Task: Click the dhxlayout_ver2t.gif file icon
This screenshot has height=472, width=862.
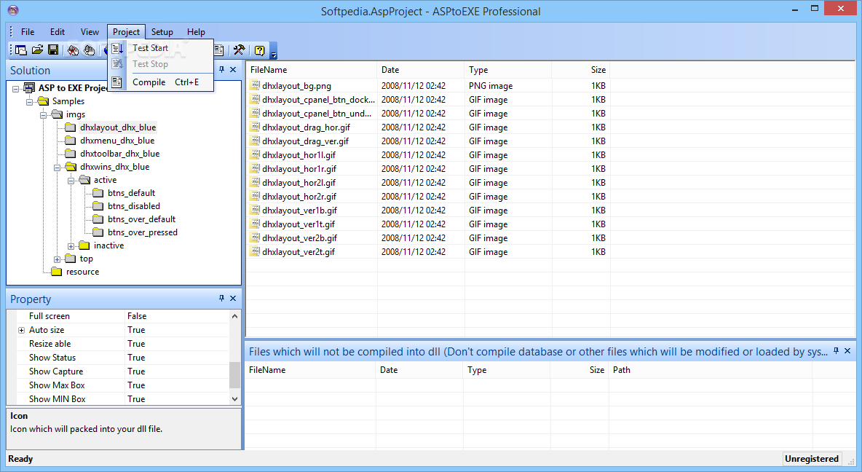Action: point(255,251)
